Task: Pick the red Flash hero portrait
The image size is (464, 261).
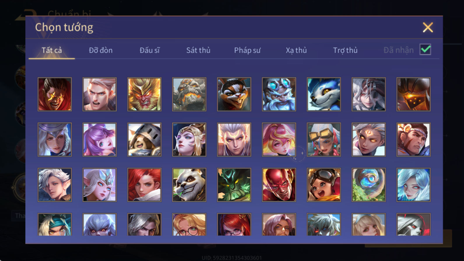Action: click(x=279, y=185)
